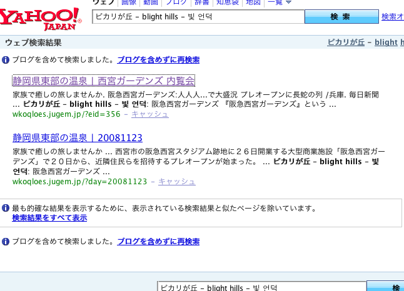The width and height of the screenshot is (404, 291).
Task: Click the ピカリが丘 header link
Action: point(346,42)
